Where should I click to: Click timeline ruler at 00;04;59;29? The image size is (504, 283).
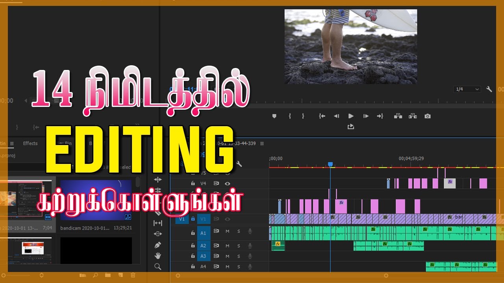click(x=411, y=159)
